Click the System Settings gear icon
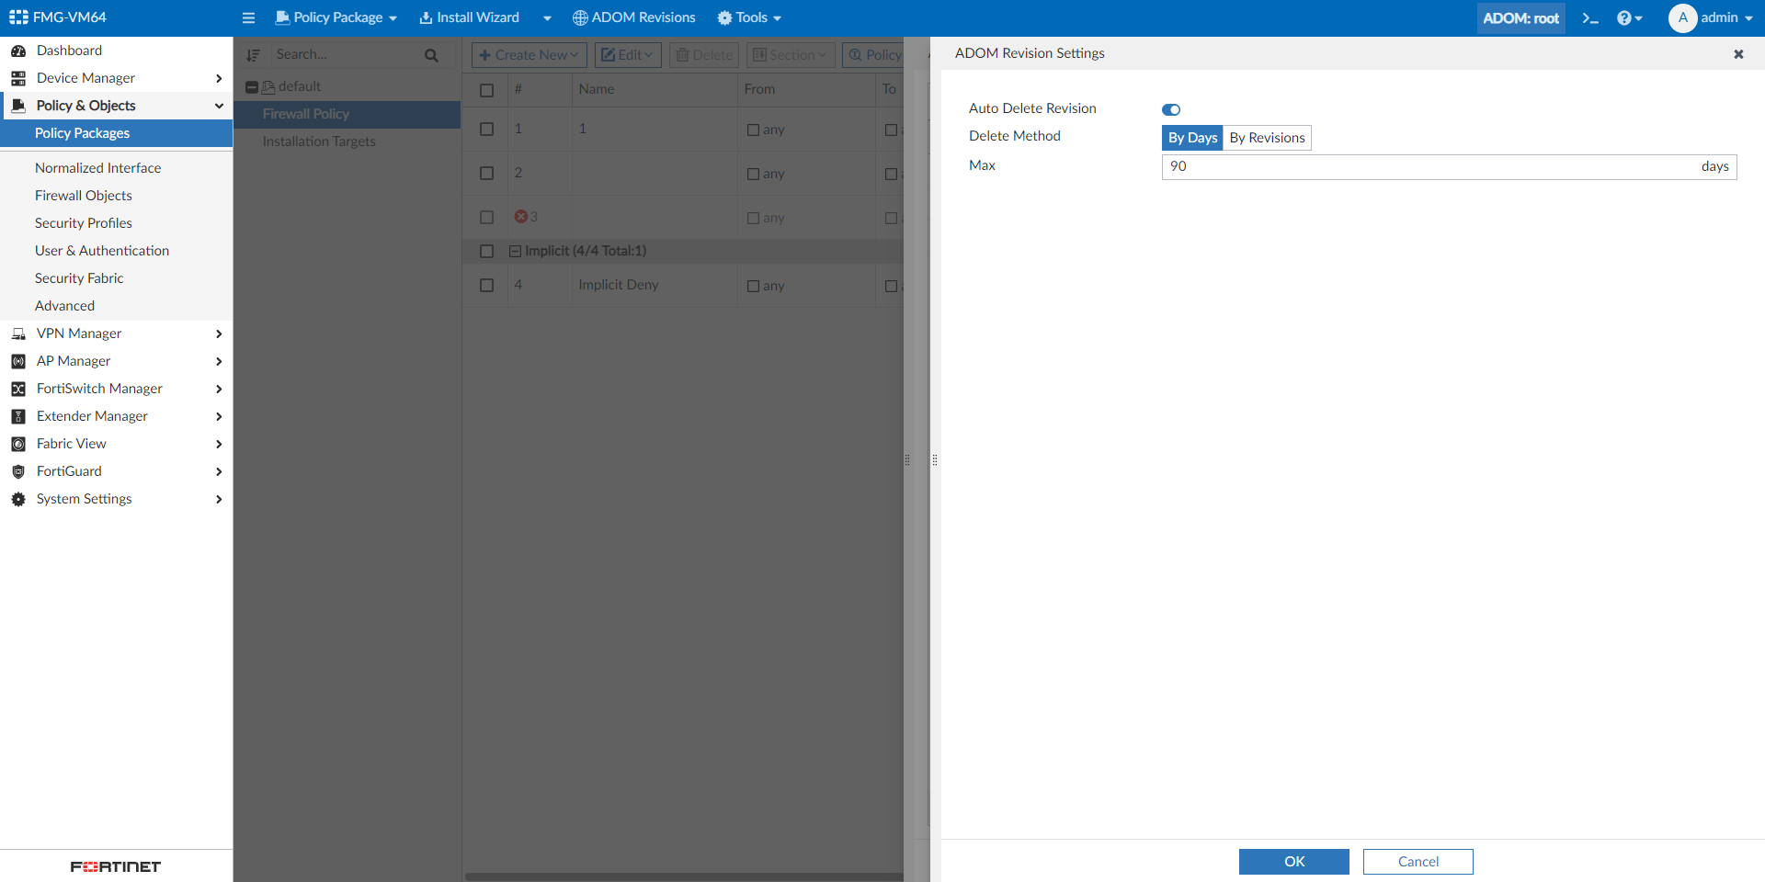 pos(18,499)
